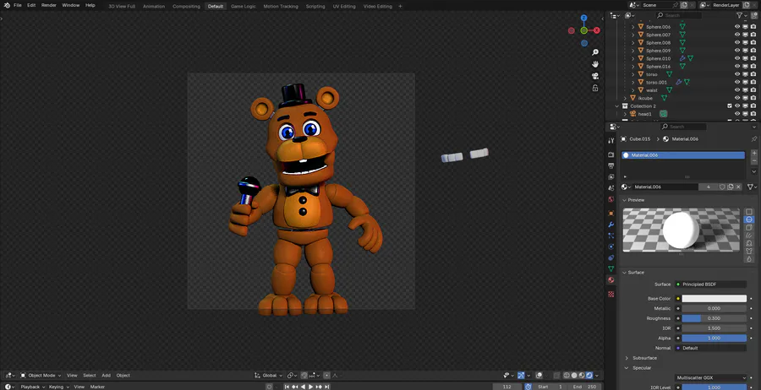Open the Texture properties tab
Screen dimensions: 761x390
pyautogui.click(x=611, y=294)
